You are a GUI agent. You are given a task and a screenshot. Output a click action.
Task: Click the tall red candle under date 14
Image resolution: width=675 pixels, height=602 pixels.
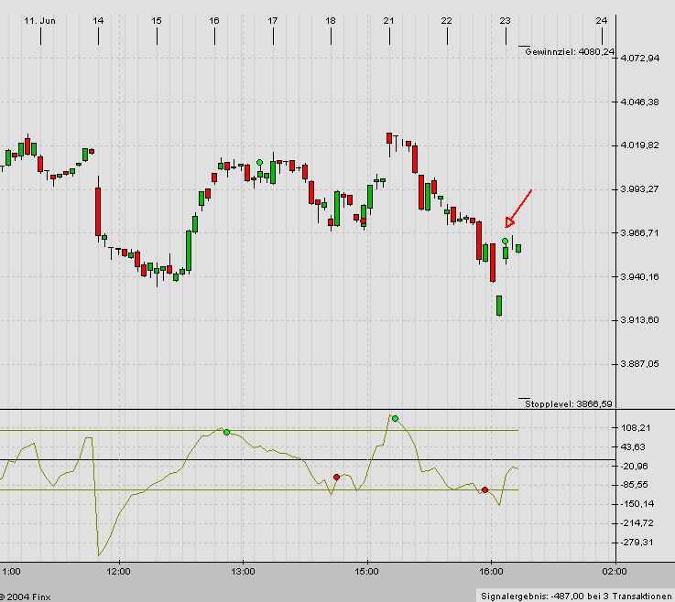point(98,210)
